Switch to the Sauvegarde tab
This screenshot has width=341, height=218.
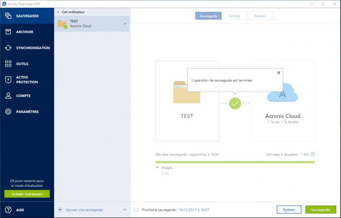[208, 16]
